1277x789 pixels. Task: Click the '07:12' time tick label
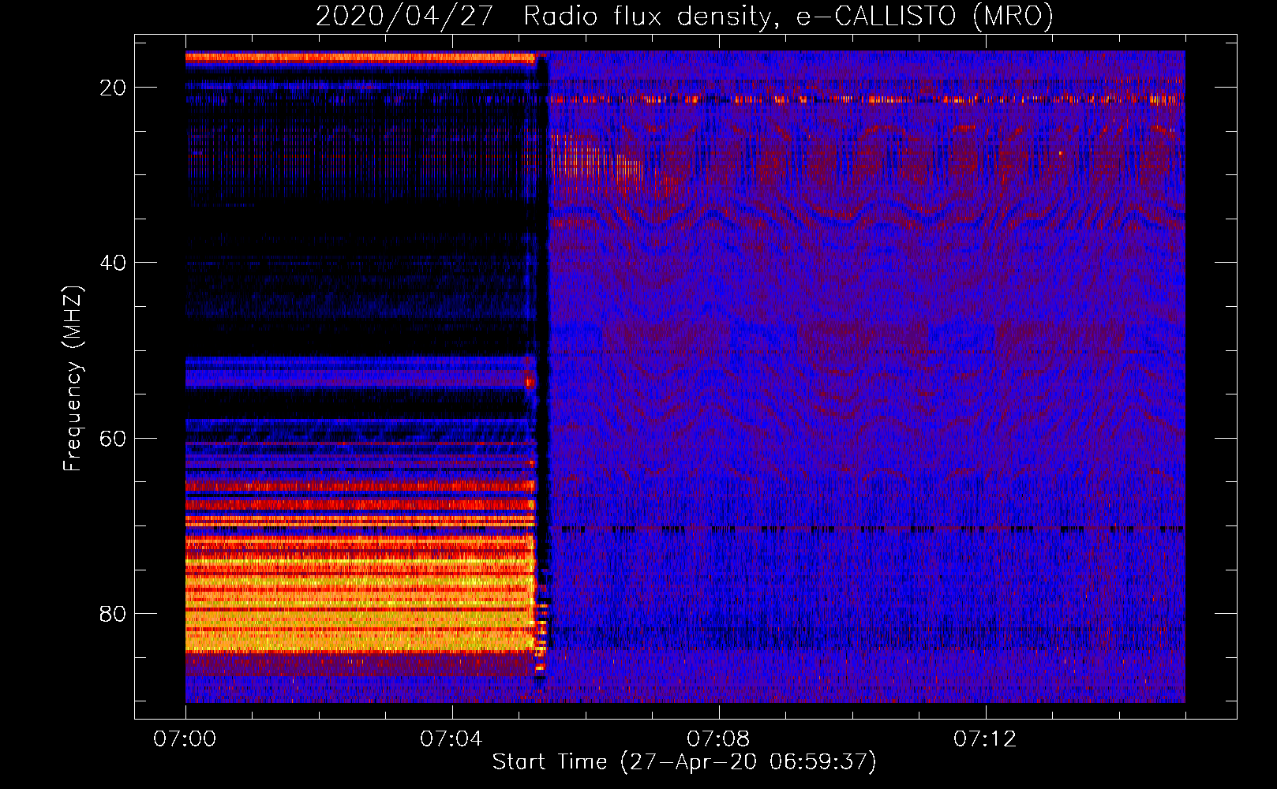(985, 739)
